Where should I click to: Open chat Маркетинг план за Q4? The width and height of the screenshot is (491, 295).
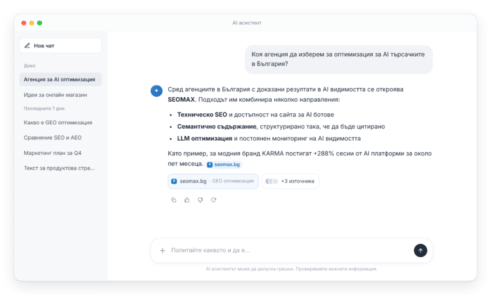pyautogui.click(x=52, y=153)
